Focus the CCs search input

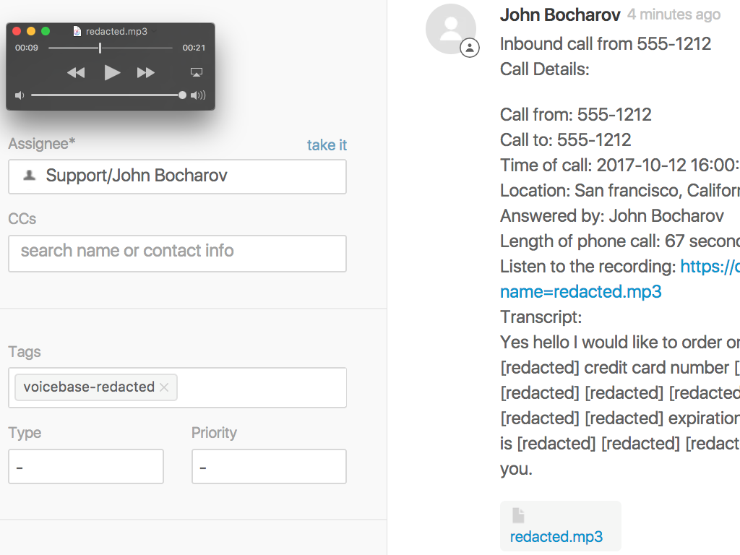pyautogui.click(x=177, y=253)
